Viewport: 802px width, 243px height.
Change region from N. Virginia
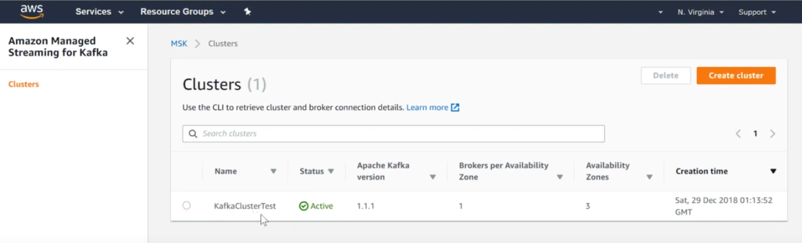(701, 12)
